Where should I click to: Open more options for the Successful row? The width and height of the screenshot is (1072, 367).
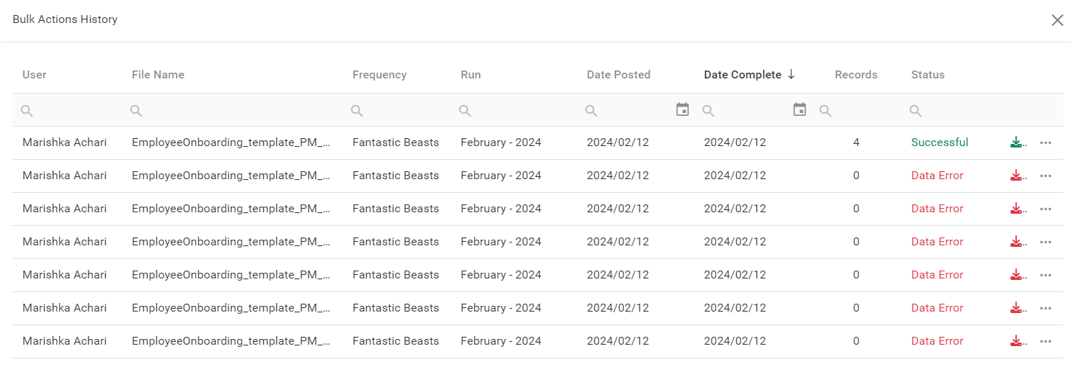tap(1045, 142)
